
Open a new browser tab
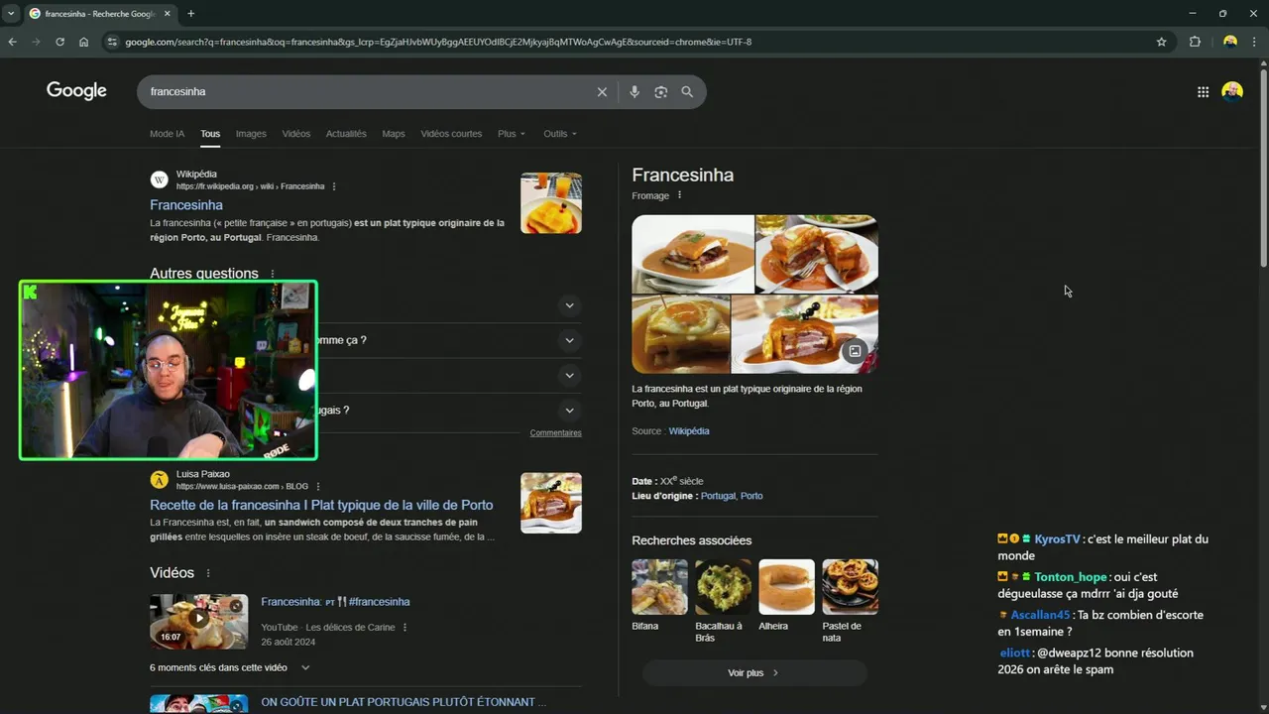pos(190,14)
